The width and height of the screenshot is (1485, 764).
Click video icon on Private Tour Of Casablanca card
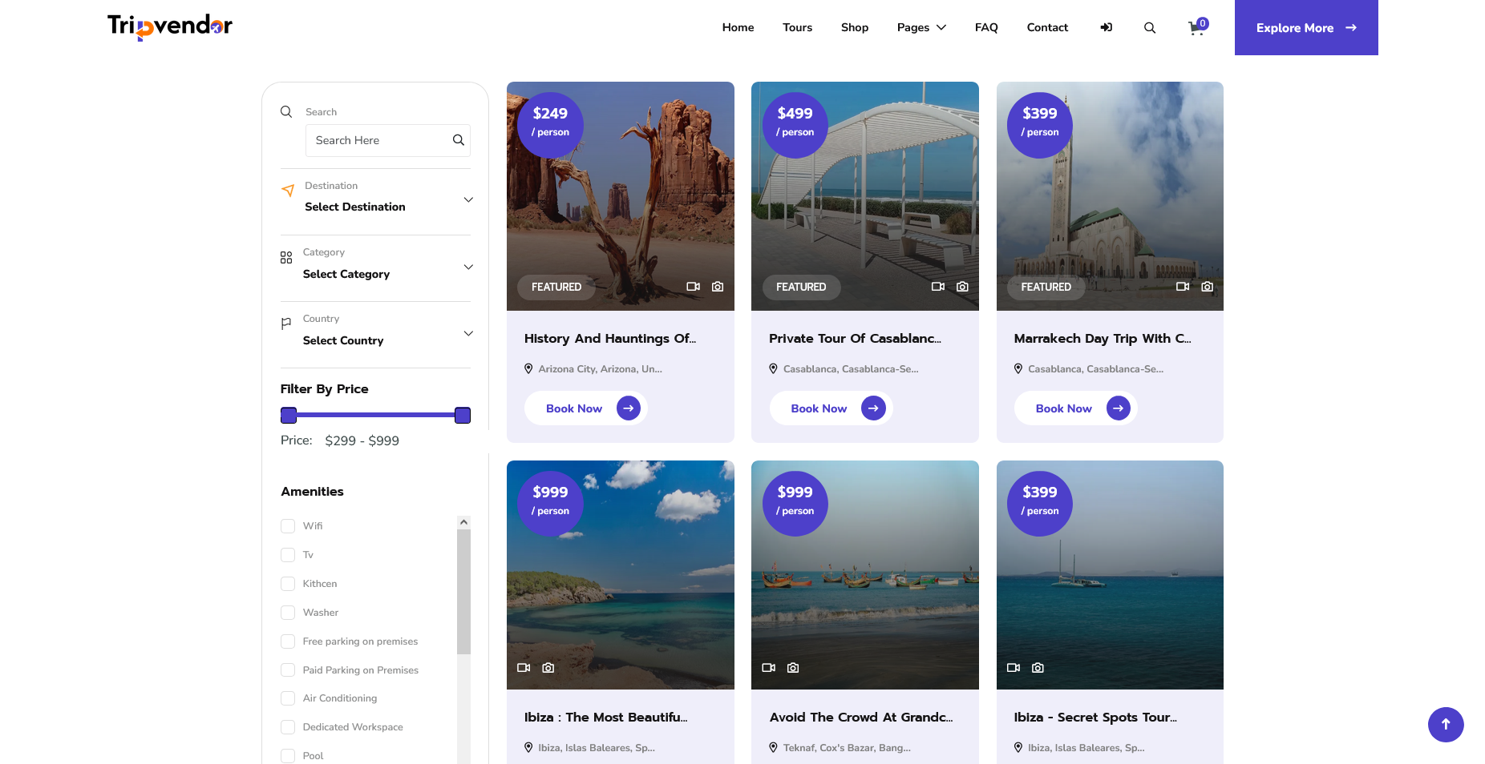click(x=938, y=287)
